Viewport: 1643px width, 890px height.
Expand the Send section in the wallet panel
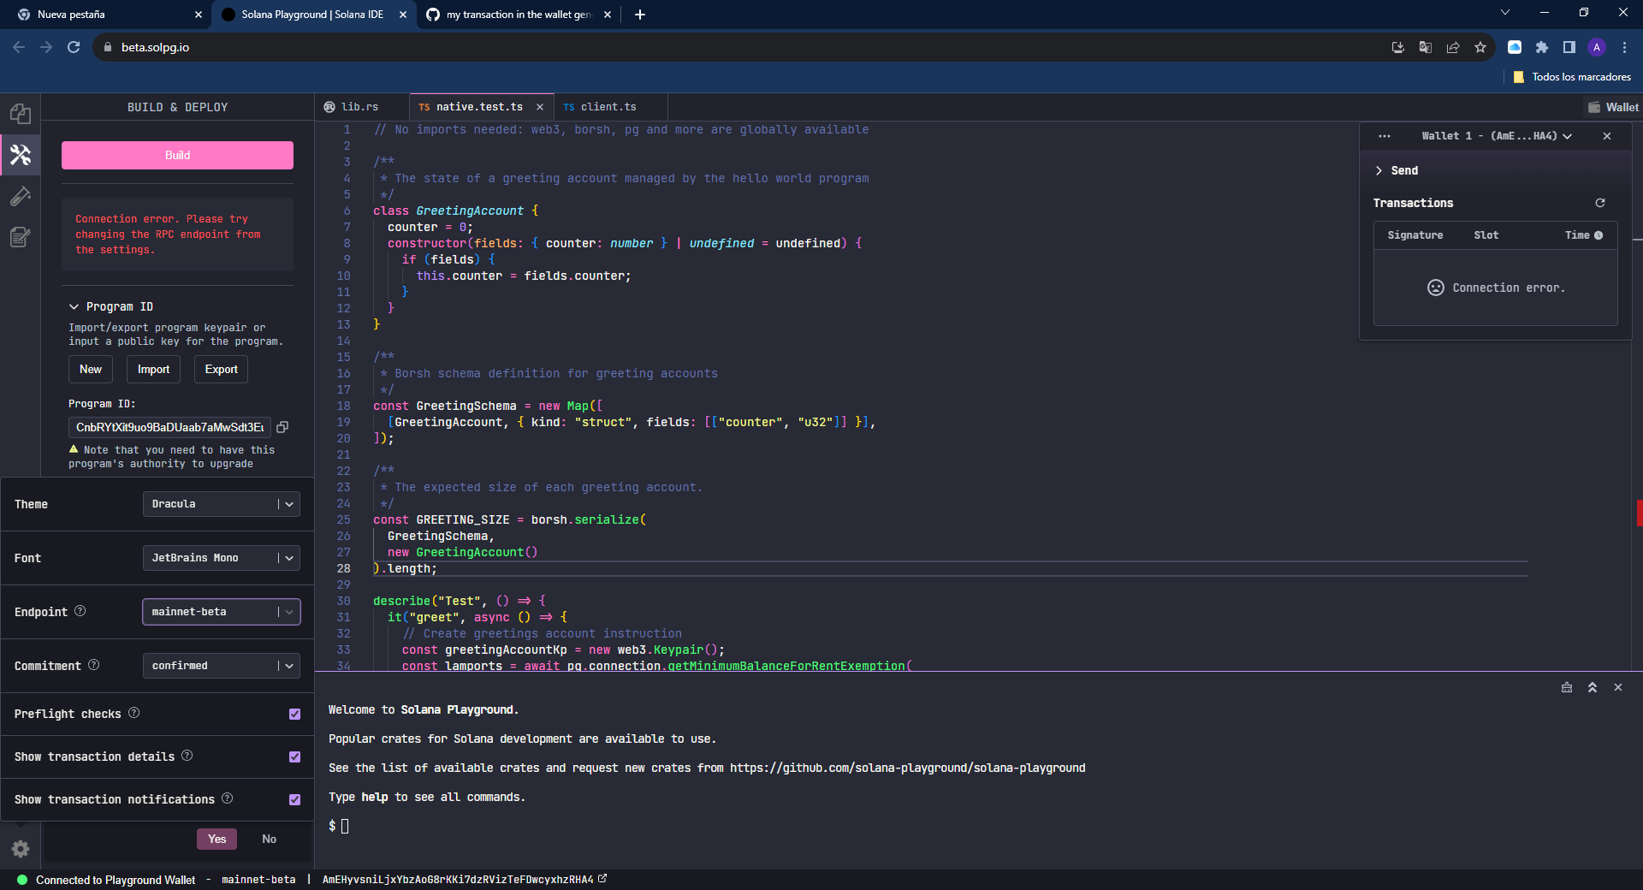tap(1398, 170)
